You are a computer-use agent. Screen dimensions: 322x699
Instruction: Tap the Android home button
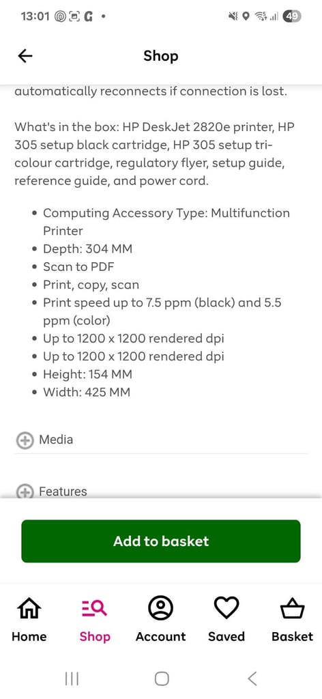coord(162,679)
